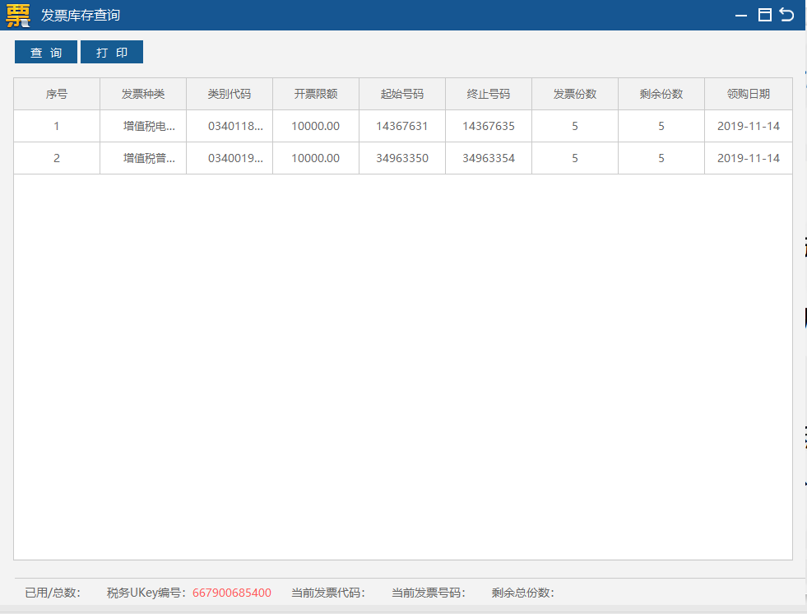The image size is (807, 614).
Task: Click 10000.00 limit in the 增值税普 row
Action: (316, 158)
